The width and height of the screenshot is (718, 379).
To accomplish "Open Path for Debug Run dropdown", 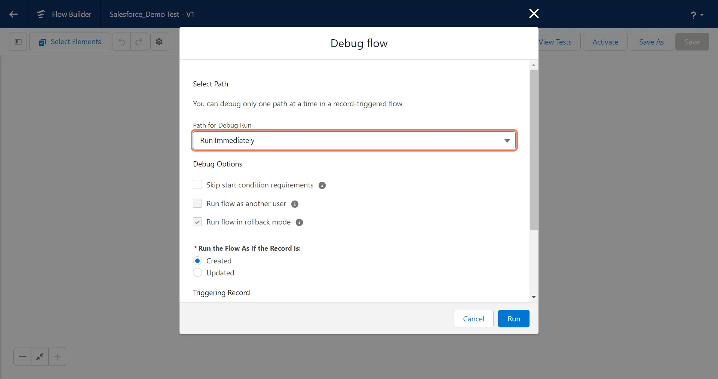I will click(x=354, y=140).
